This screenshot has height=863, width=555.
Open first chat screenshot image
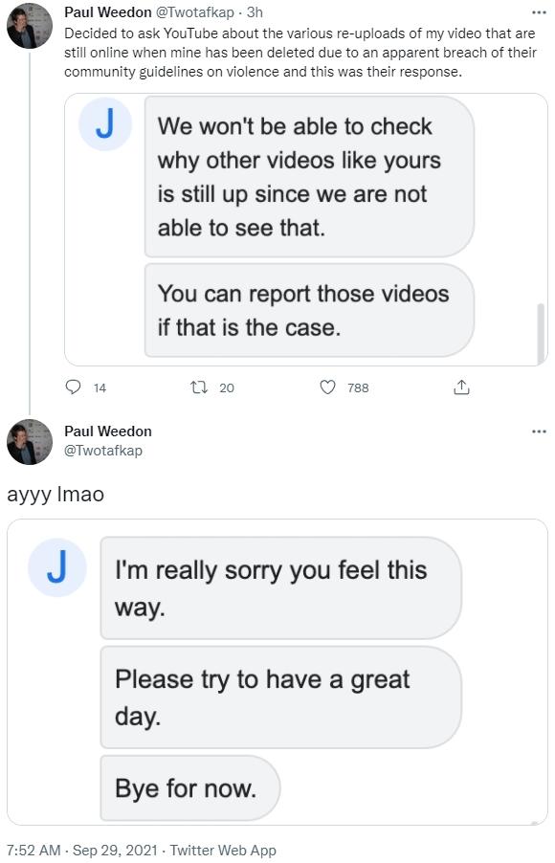click(306, 230)
